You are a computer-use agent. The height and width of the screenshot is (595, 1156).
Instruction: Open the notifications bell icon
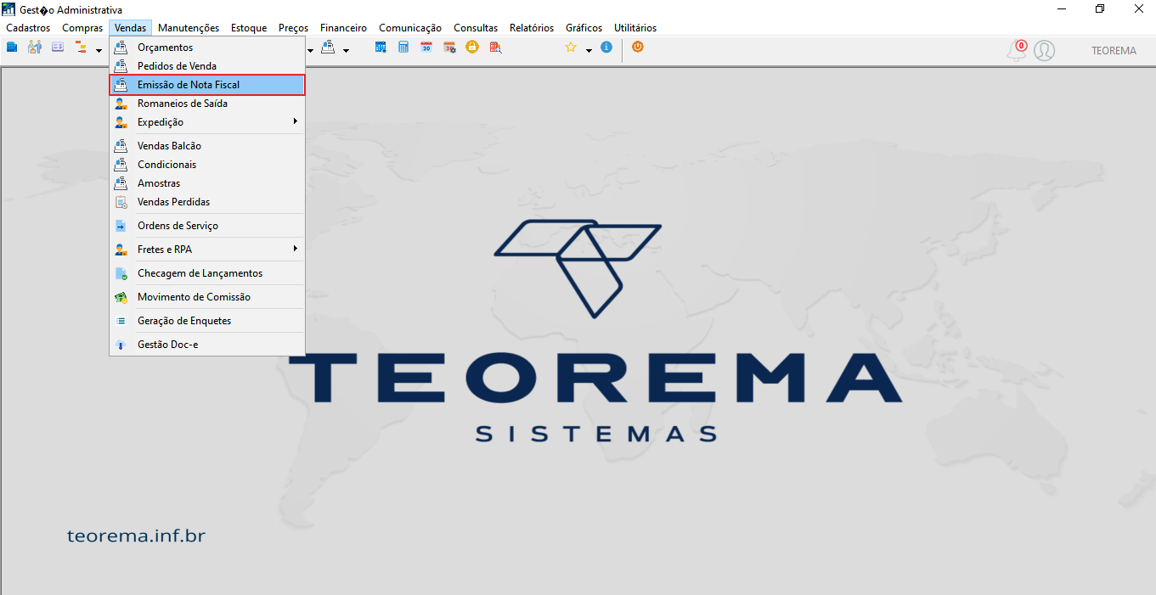coord(1016,51)
